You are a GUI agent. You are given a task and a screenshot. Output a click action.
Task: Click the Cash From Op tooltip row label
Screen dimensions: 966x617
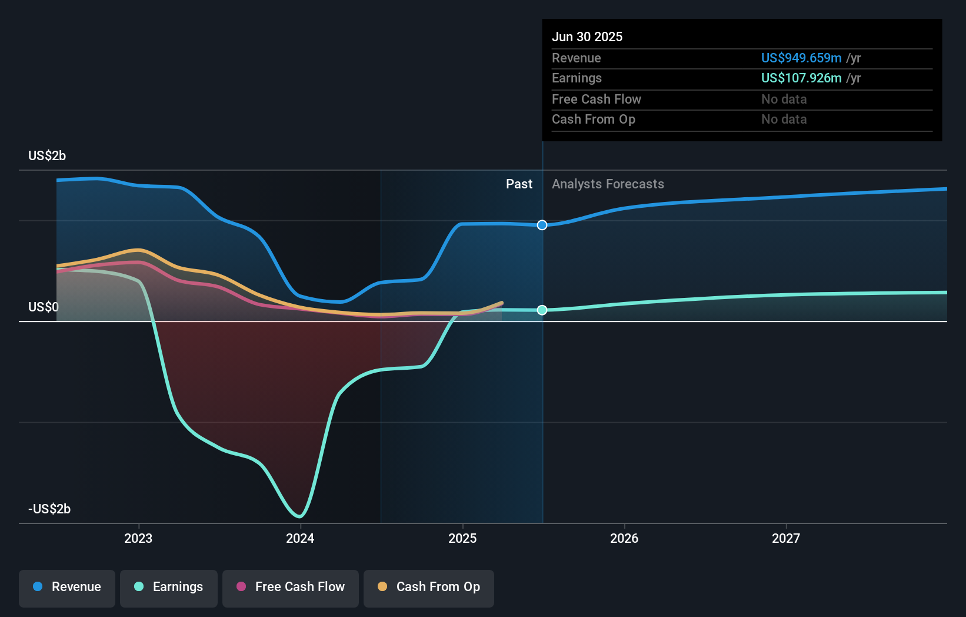coord(594,119)
